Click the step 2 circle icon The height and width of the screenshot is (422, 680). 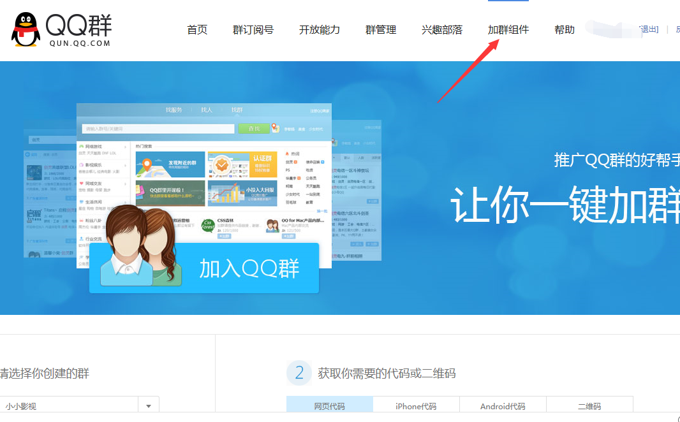pos(299,373)
